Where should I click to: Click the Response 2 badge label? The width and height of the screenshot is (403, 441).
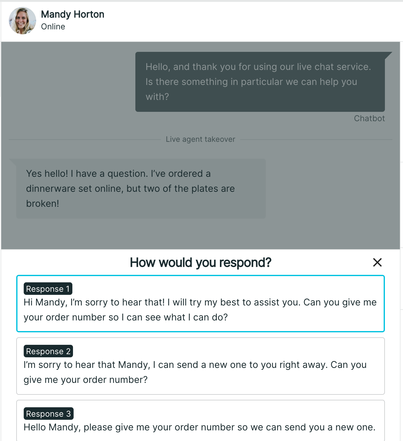pyautogui.click(x=48, y=351)
